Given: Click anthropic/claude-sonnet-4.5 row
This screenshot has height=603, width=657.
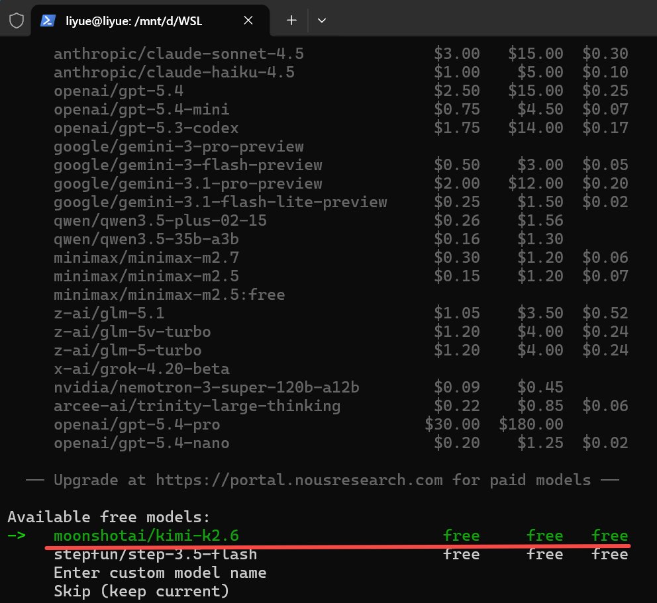Looking at the screenshot, I should [340, 54].
